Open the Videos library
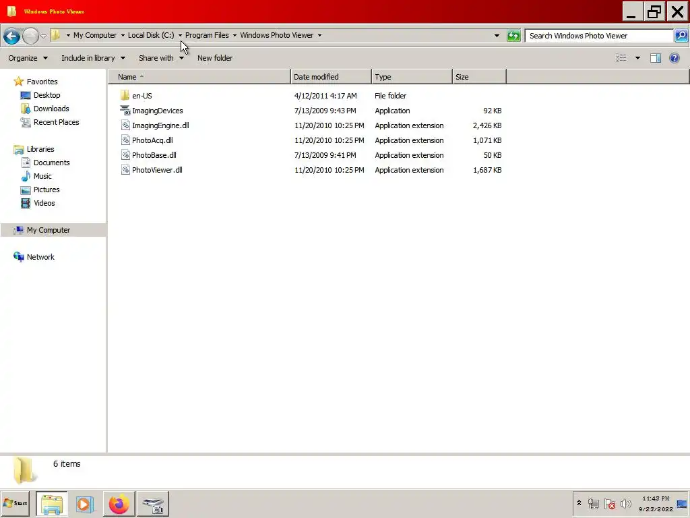The height and width of the screenshot is (518, 690). click(44, 203)
